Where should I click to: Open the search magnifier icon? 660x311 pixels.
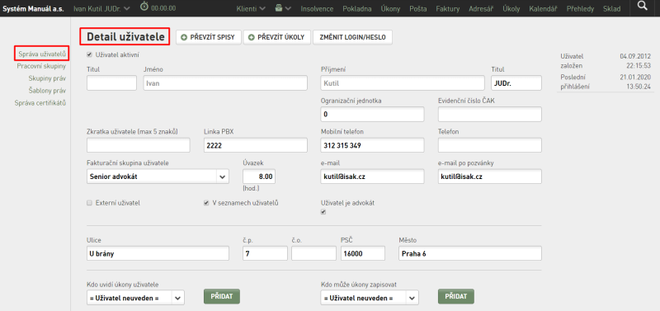click(642, 6)
